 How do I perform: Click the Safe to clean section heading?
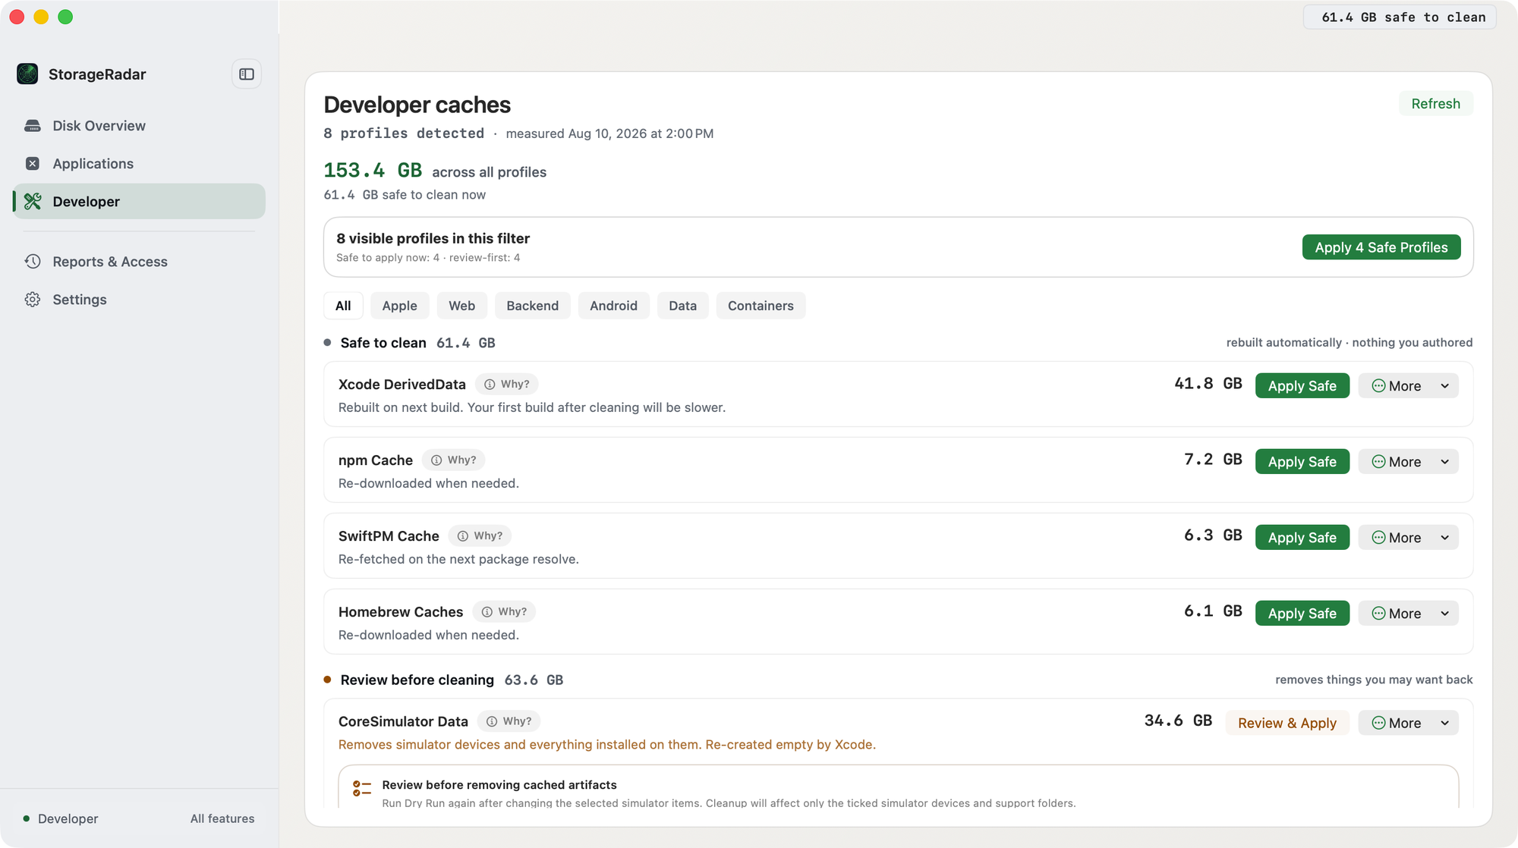click(383, 343)
